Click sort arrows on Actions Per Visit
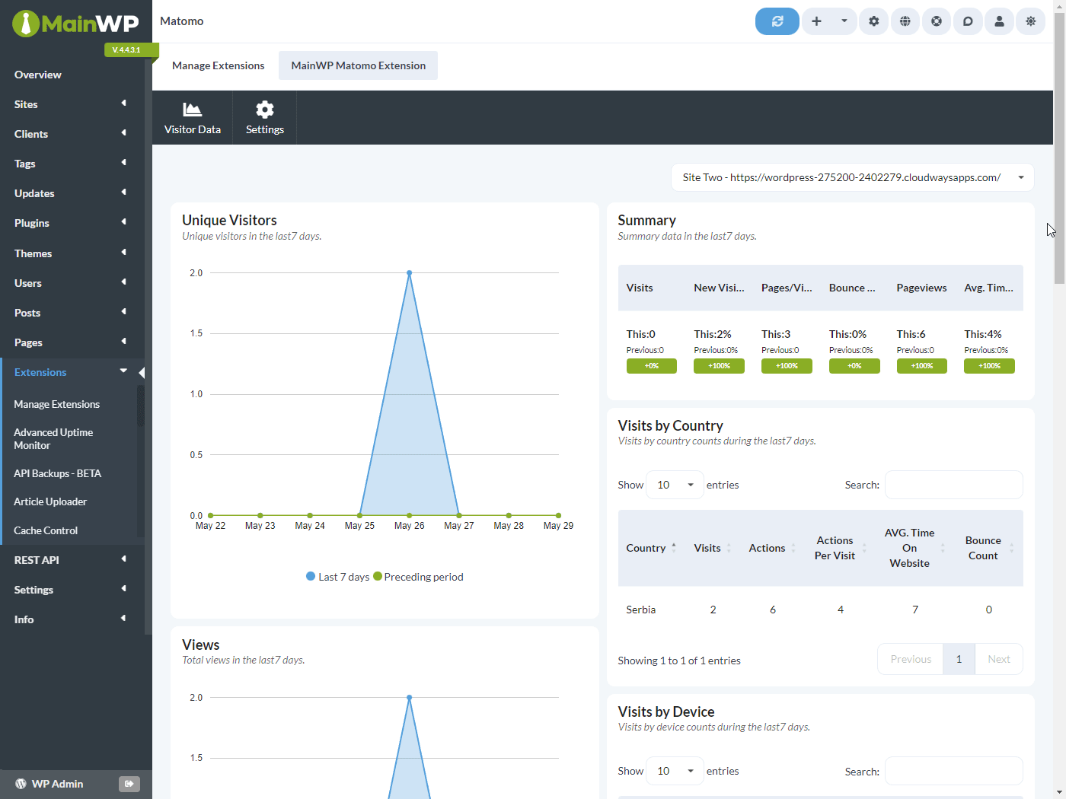Screen dimensions: 1066x799 (x=864, y=548)
